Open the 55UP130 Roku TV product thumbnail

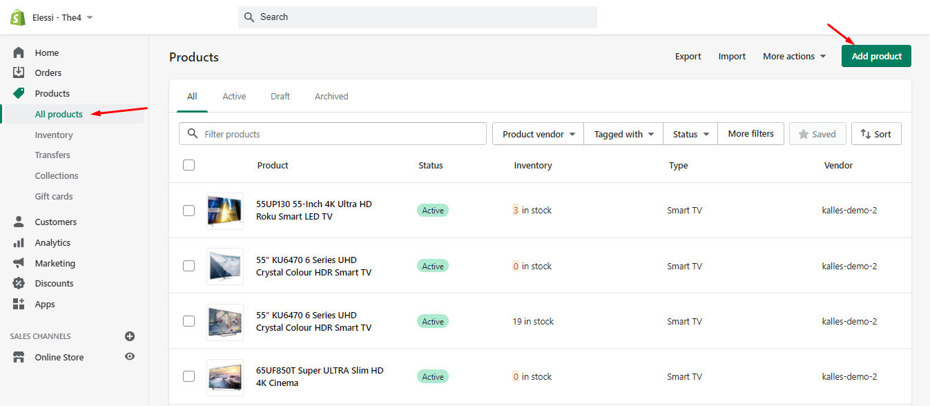pyautogui.click(x=225, y=211)
